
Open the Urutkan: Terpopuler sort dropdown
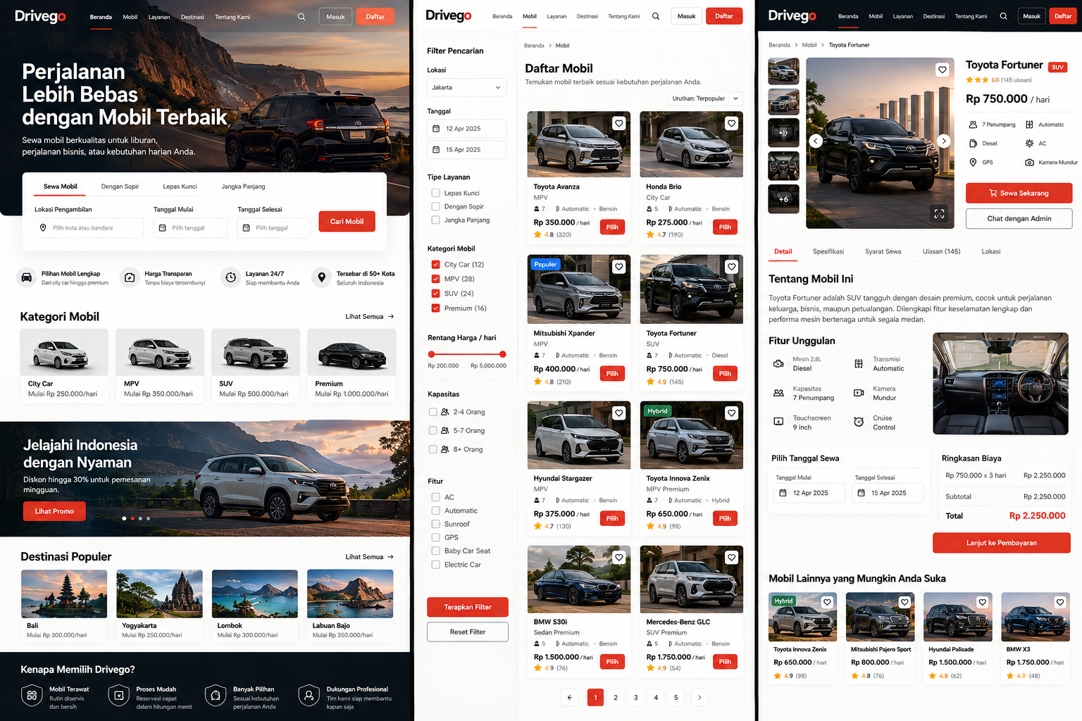[705, 99]
